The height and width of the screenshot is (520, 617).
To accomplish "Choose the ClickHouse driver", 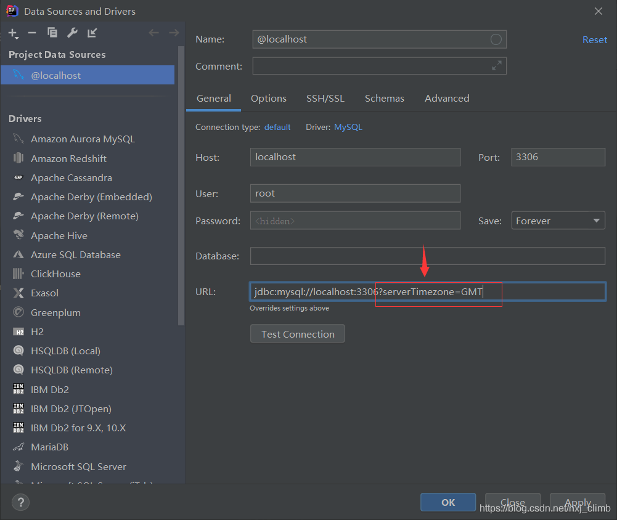I will point(55,274).
